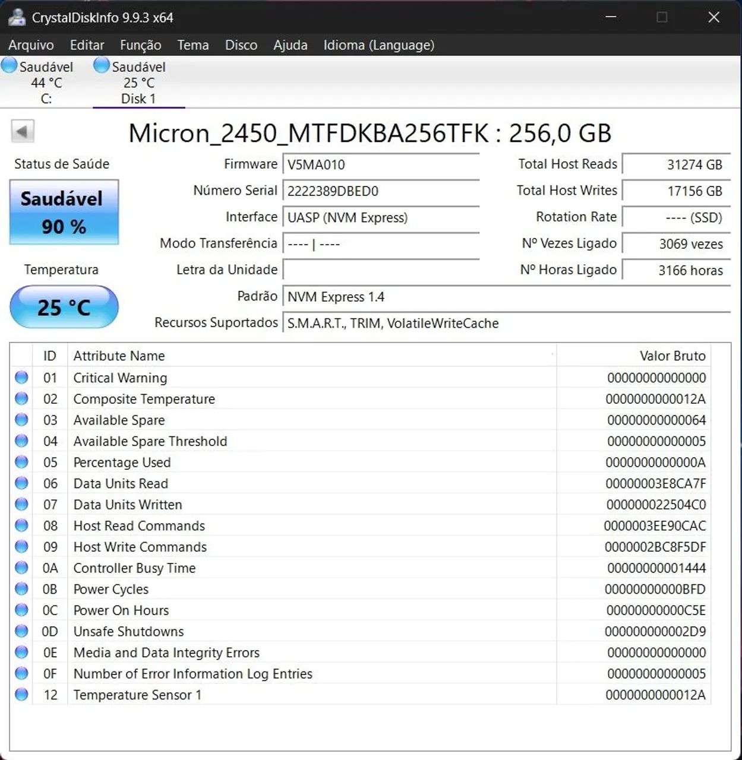This screenshot has height=760, width=742.
Task: Click the Modo Transferência field
Action: [381, 244]
